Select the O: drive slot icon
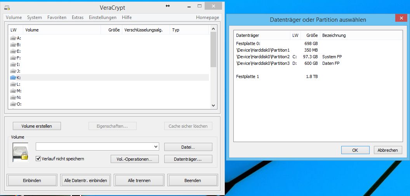Image resolution: width=410 pixels, height=196 pixels. pyautogui.click(x=13, y=104)
